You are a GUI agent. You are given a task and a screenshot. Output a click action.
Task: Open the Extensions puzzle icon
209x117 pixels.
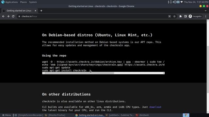click(x=180, y=16)
